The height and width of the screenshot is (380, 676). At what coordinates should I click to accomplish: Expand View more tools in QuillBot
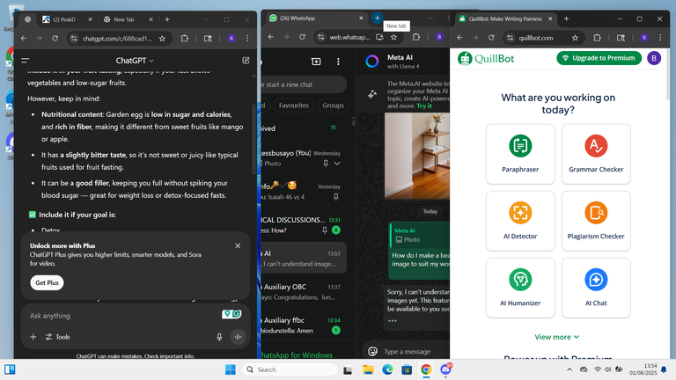[x=556, y=337]
